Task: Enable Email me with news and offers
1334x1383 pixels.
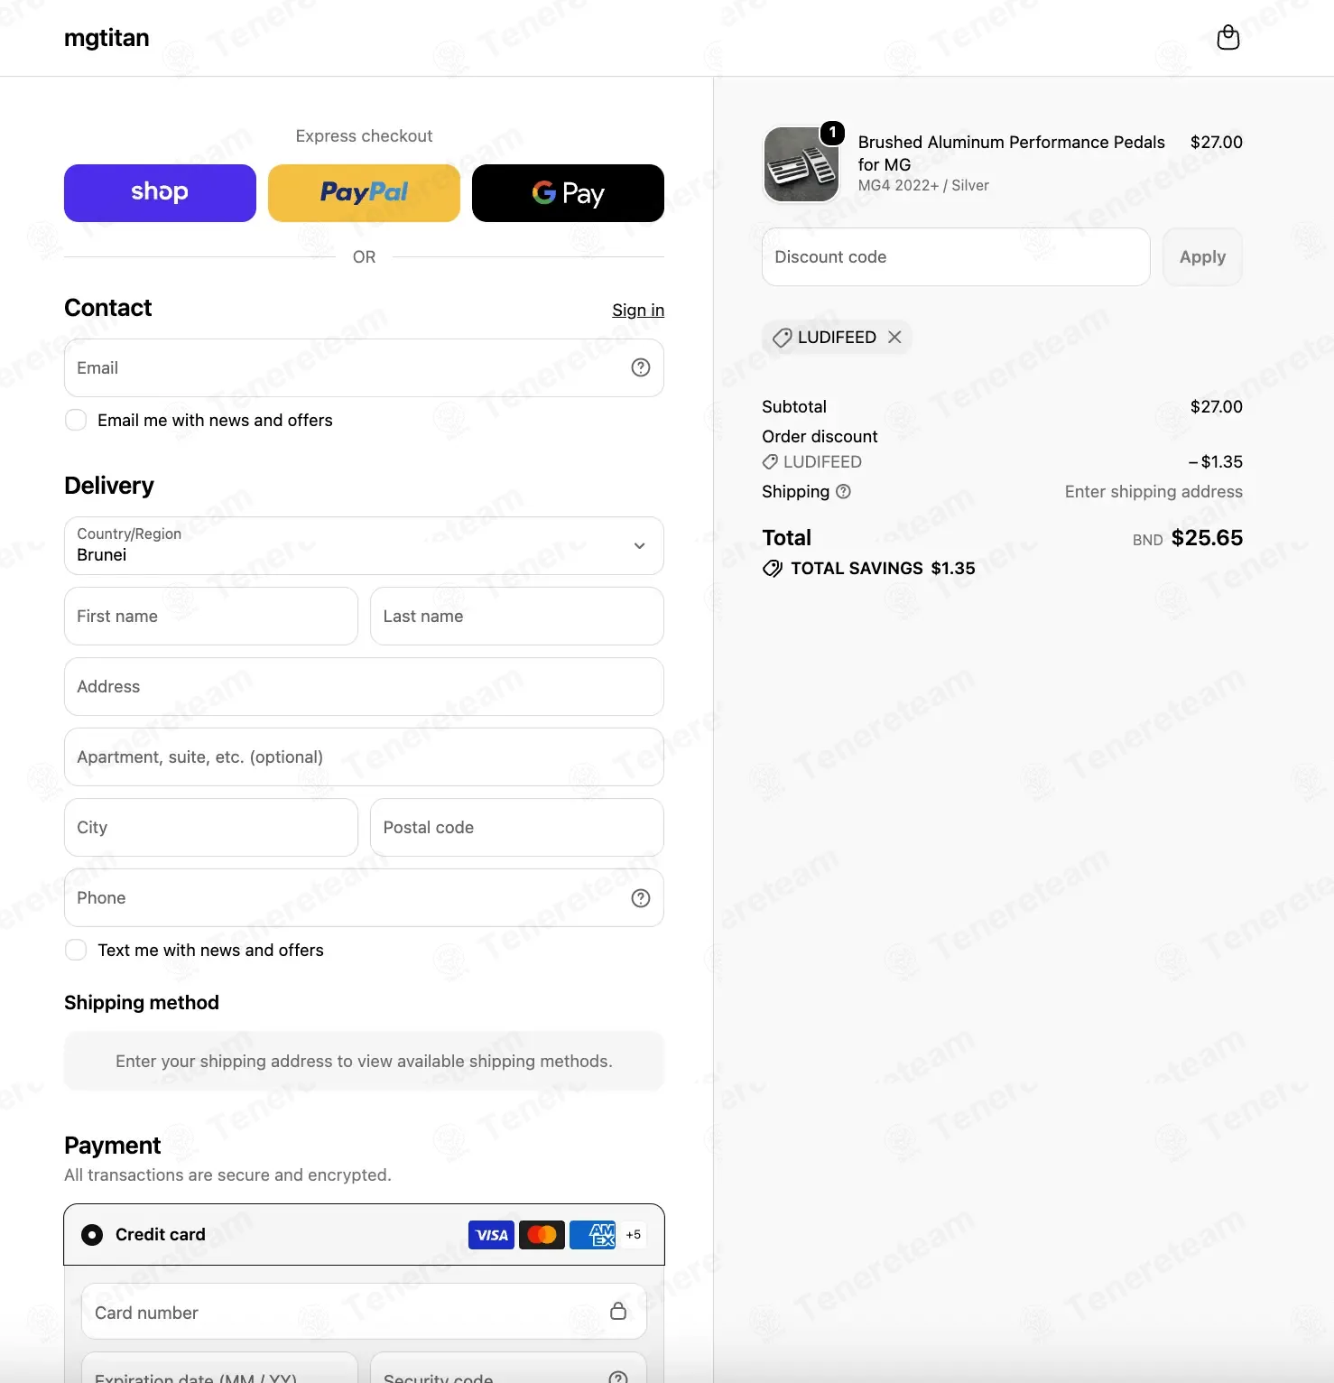Action: [x=76, y=420]
